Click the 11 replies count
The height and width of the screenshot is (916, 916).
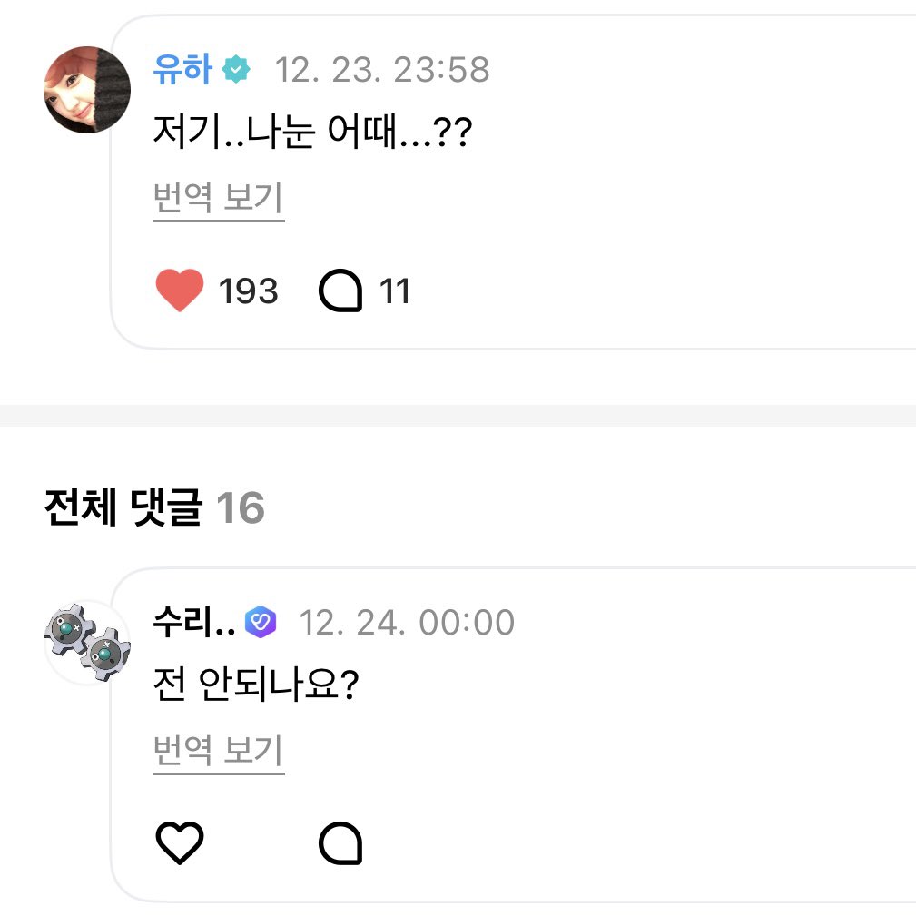[x=395, y=292]
